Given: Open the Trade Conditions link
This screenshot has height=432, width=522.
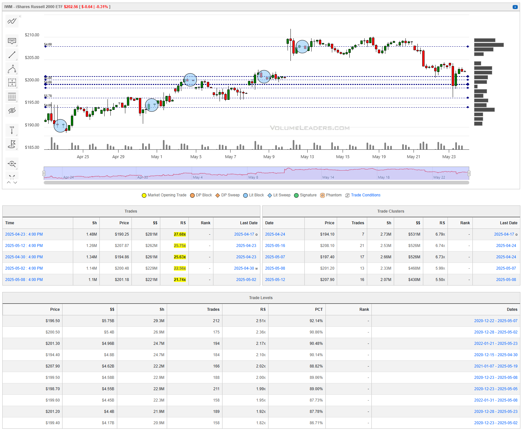Looking at the screenshot, I should 366,195.
